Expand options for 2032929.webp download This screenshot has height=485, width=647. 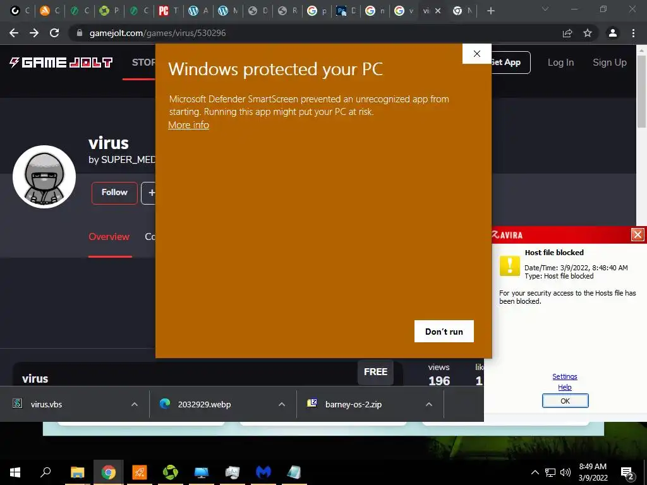(282, 404)
